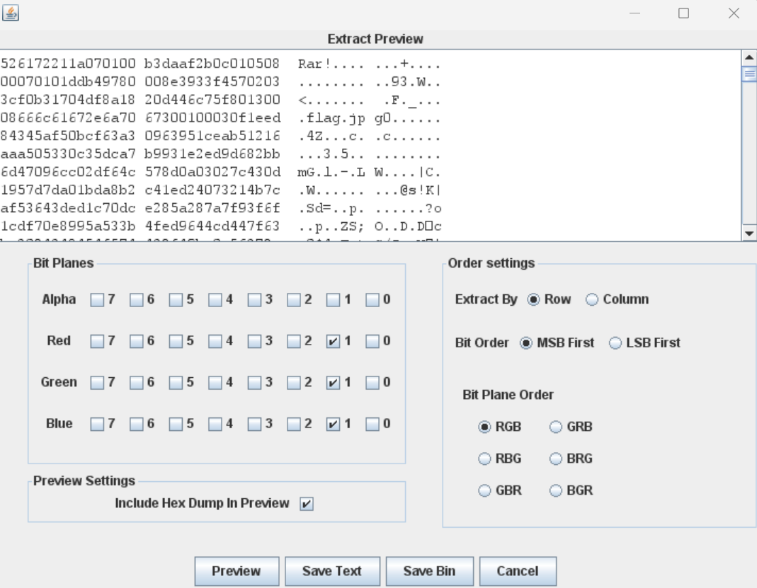
Task: Click the Java application icon in title bar
Action: click(11, 13)
